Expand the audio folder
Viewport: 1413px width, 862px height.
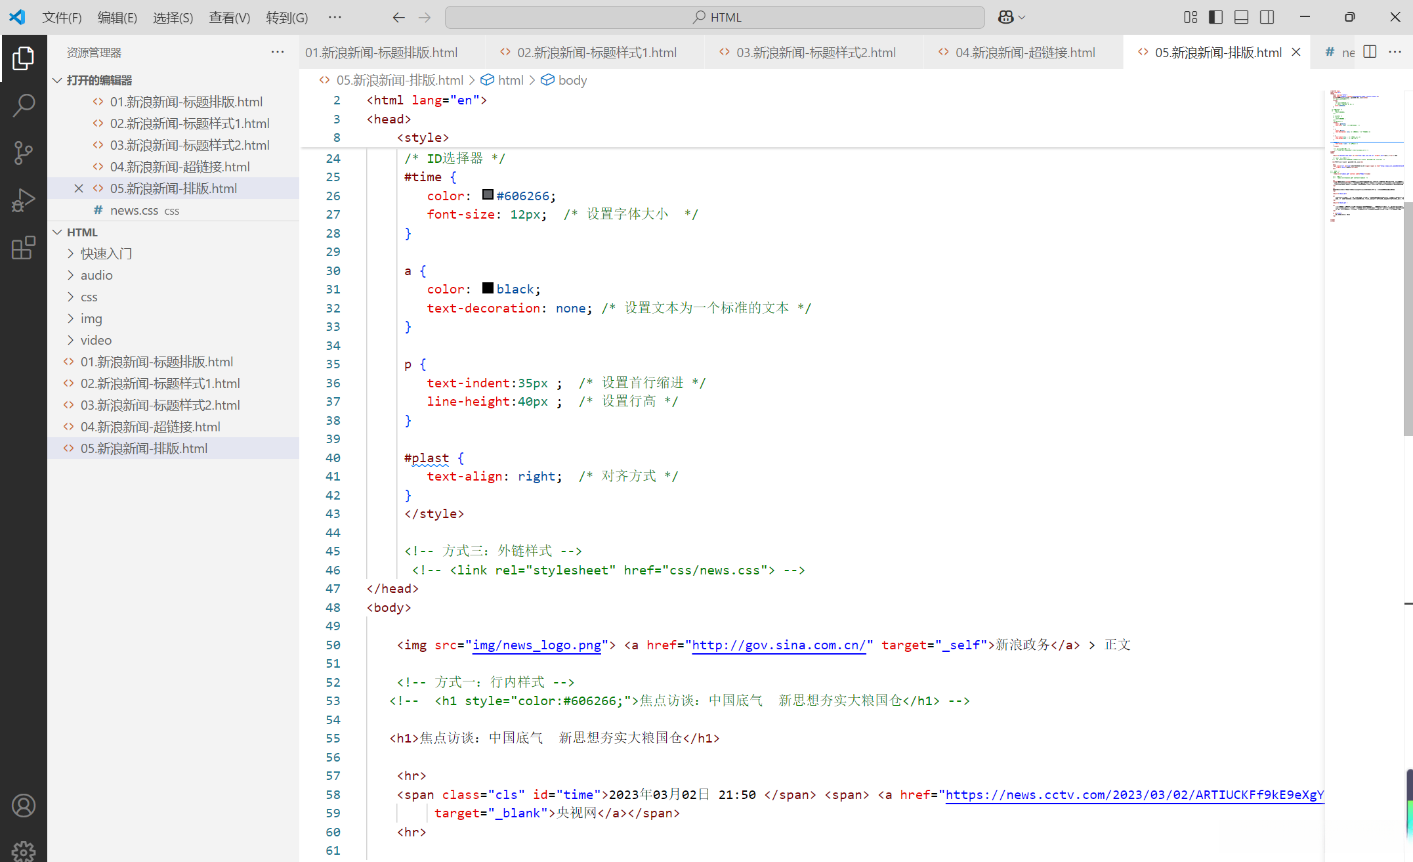(96, 275)
